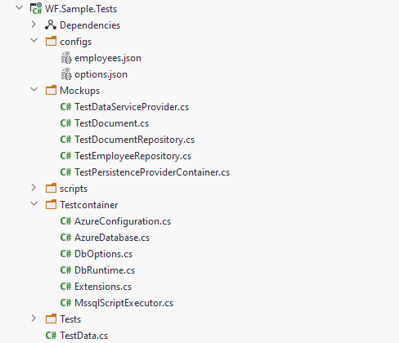This screenshot has height=343, width=399.
Task: Click the Testcontainer folder icon
Action: click(x=51, y=204)
